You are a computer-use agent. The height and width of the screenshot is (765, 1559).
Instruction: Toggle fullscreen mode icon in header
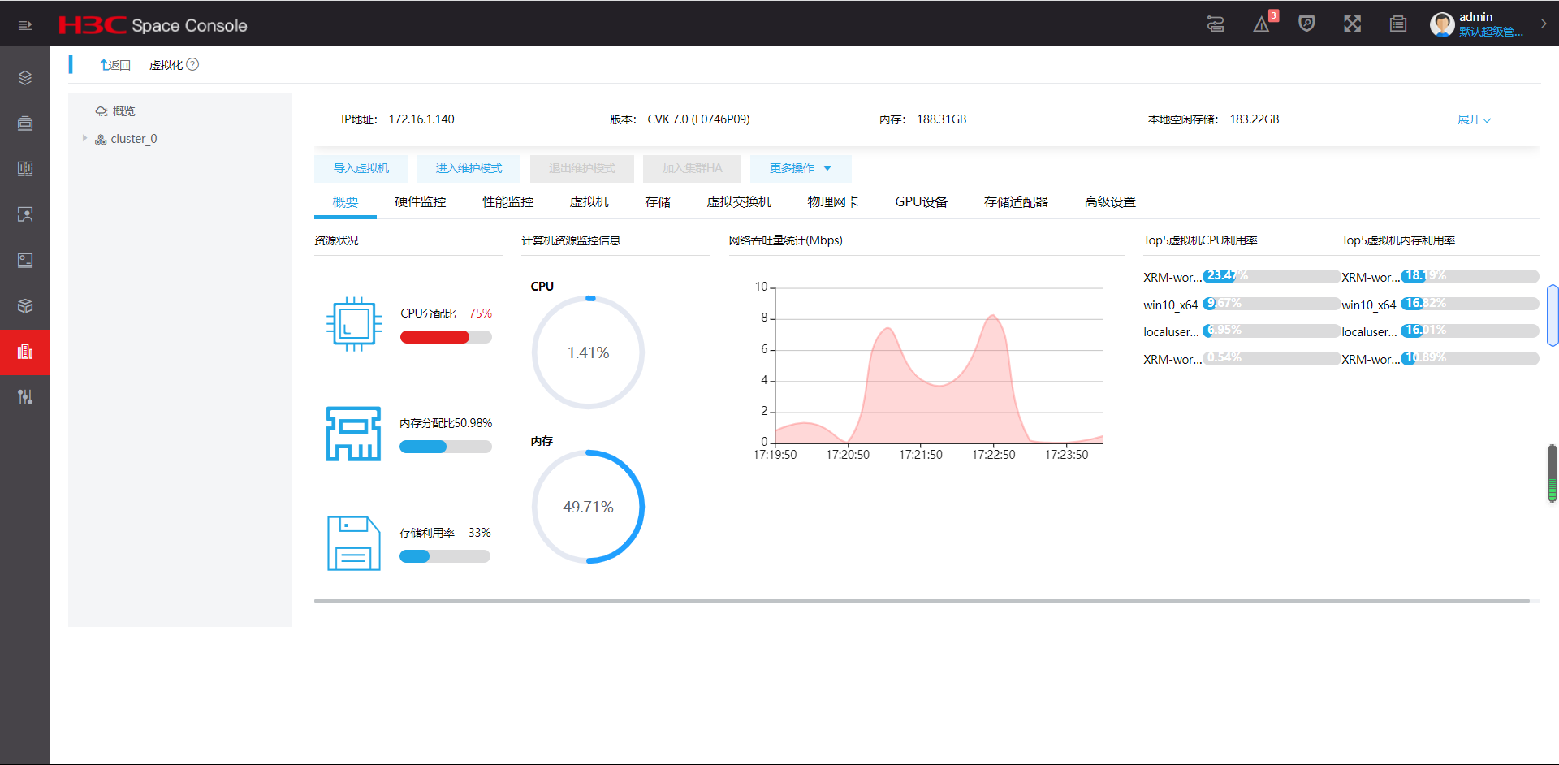[x=1352, y=24]
